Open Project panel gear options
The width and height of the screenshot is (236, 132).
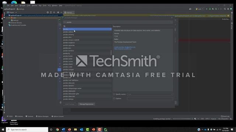pyautogui.click(x=58, y=12)
